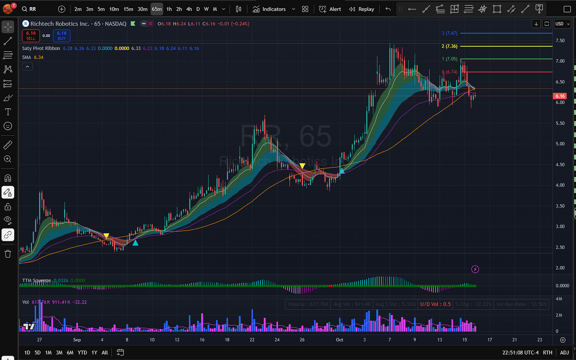Open chart settings gear at bottom right
This screenshot has width=576, height=360.
coord(563,340)
